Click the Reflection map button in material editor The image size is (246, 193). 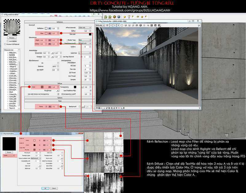click(50, 28)
